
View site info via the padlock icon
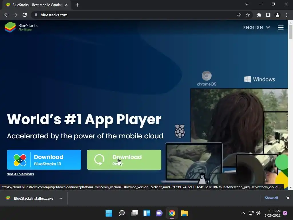(x=36, y=15)
